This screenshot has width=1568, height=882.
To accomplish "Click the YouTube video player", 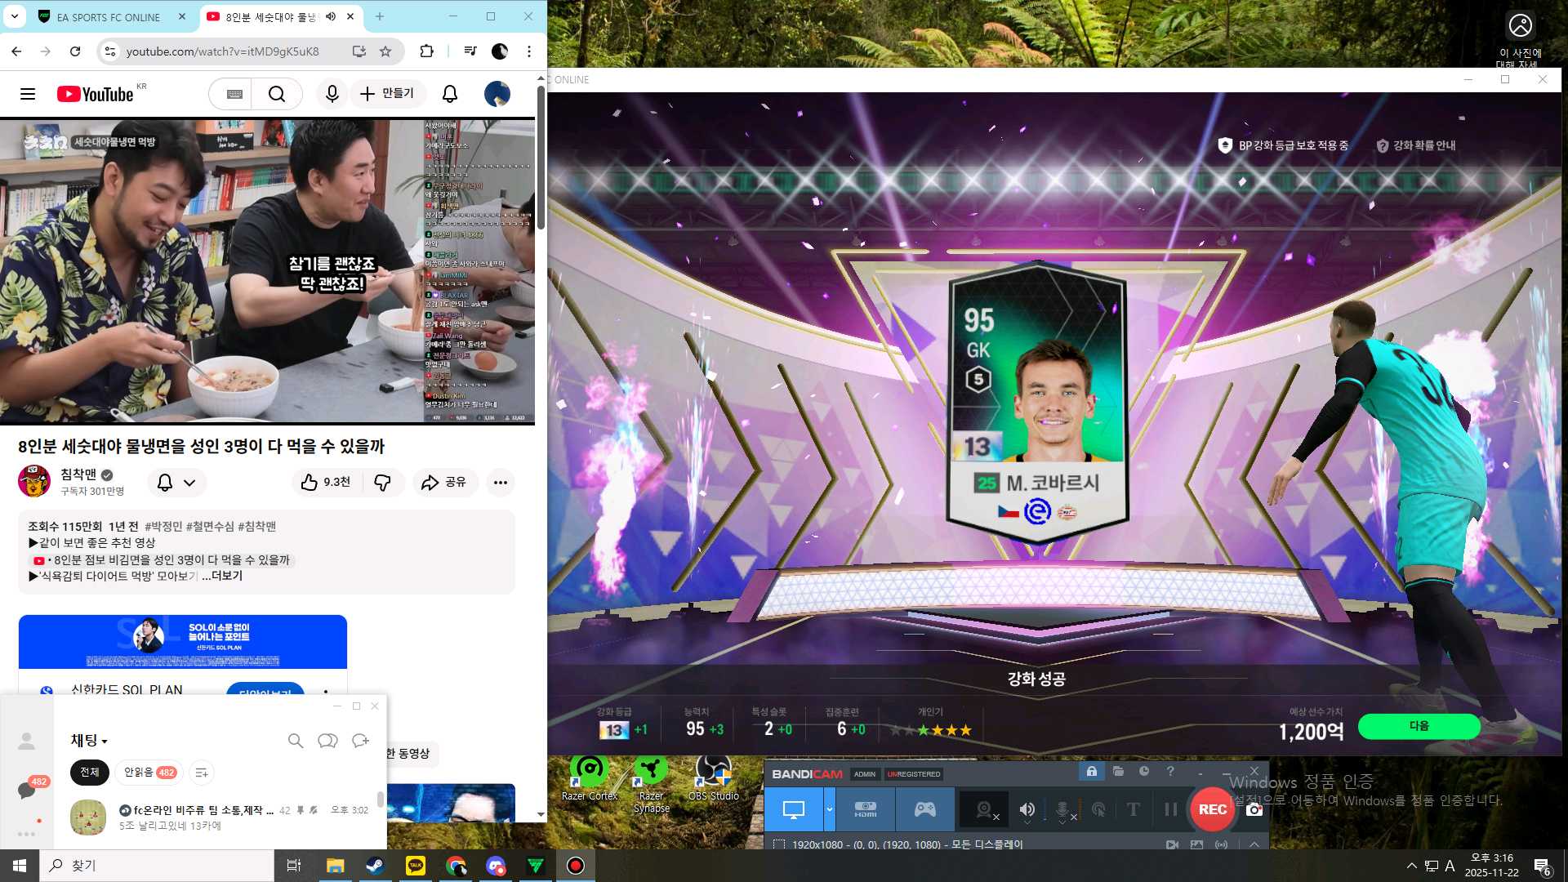I will 267,271.
